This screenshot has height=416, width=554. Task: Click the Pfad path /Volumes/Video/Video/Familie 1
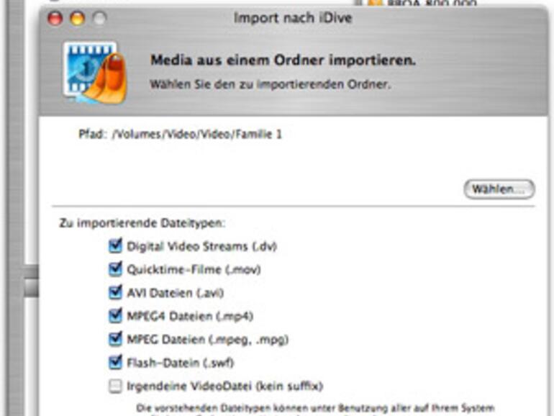coord(197,135)
